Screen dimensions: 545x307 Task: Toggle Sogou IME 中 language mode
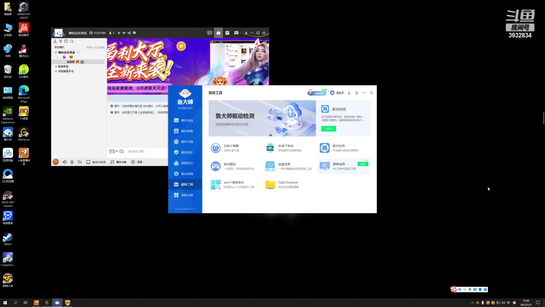(460, 289)
